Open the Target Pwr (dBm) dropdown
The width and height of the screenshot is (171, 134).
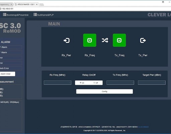pos(152,83)
